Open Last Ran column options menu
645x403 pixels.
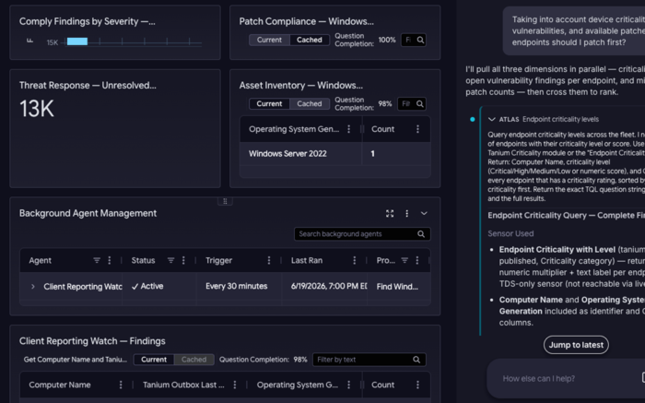tap(355, 260)
